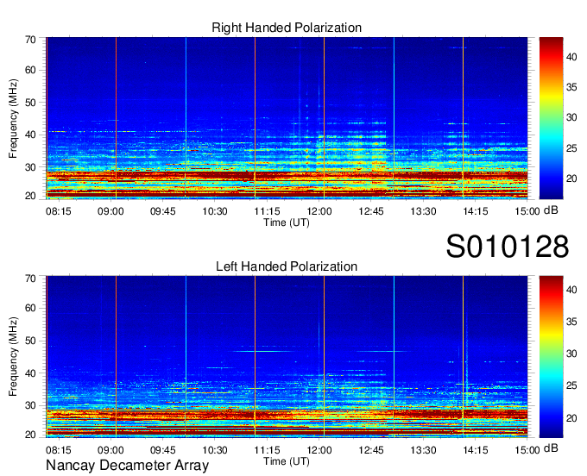Click the 'Nancay Decameter Array' caption
This screenshot has width=587, height=476.
coord(127,465)
